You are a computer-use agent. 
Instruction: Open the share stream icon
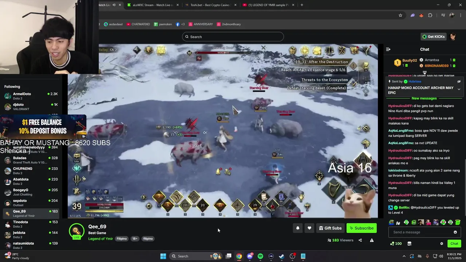[x=360, y=240]
